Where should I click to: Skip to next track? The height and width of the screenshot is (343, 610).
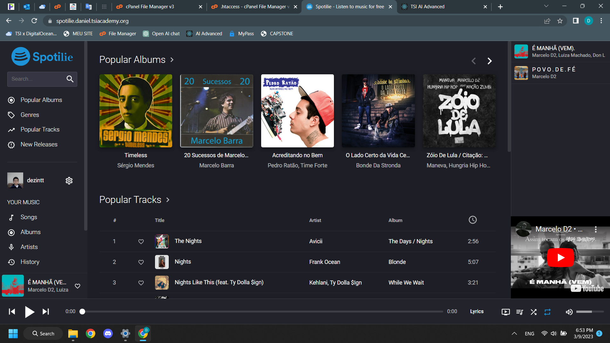point(46,312)
